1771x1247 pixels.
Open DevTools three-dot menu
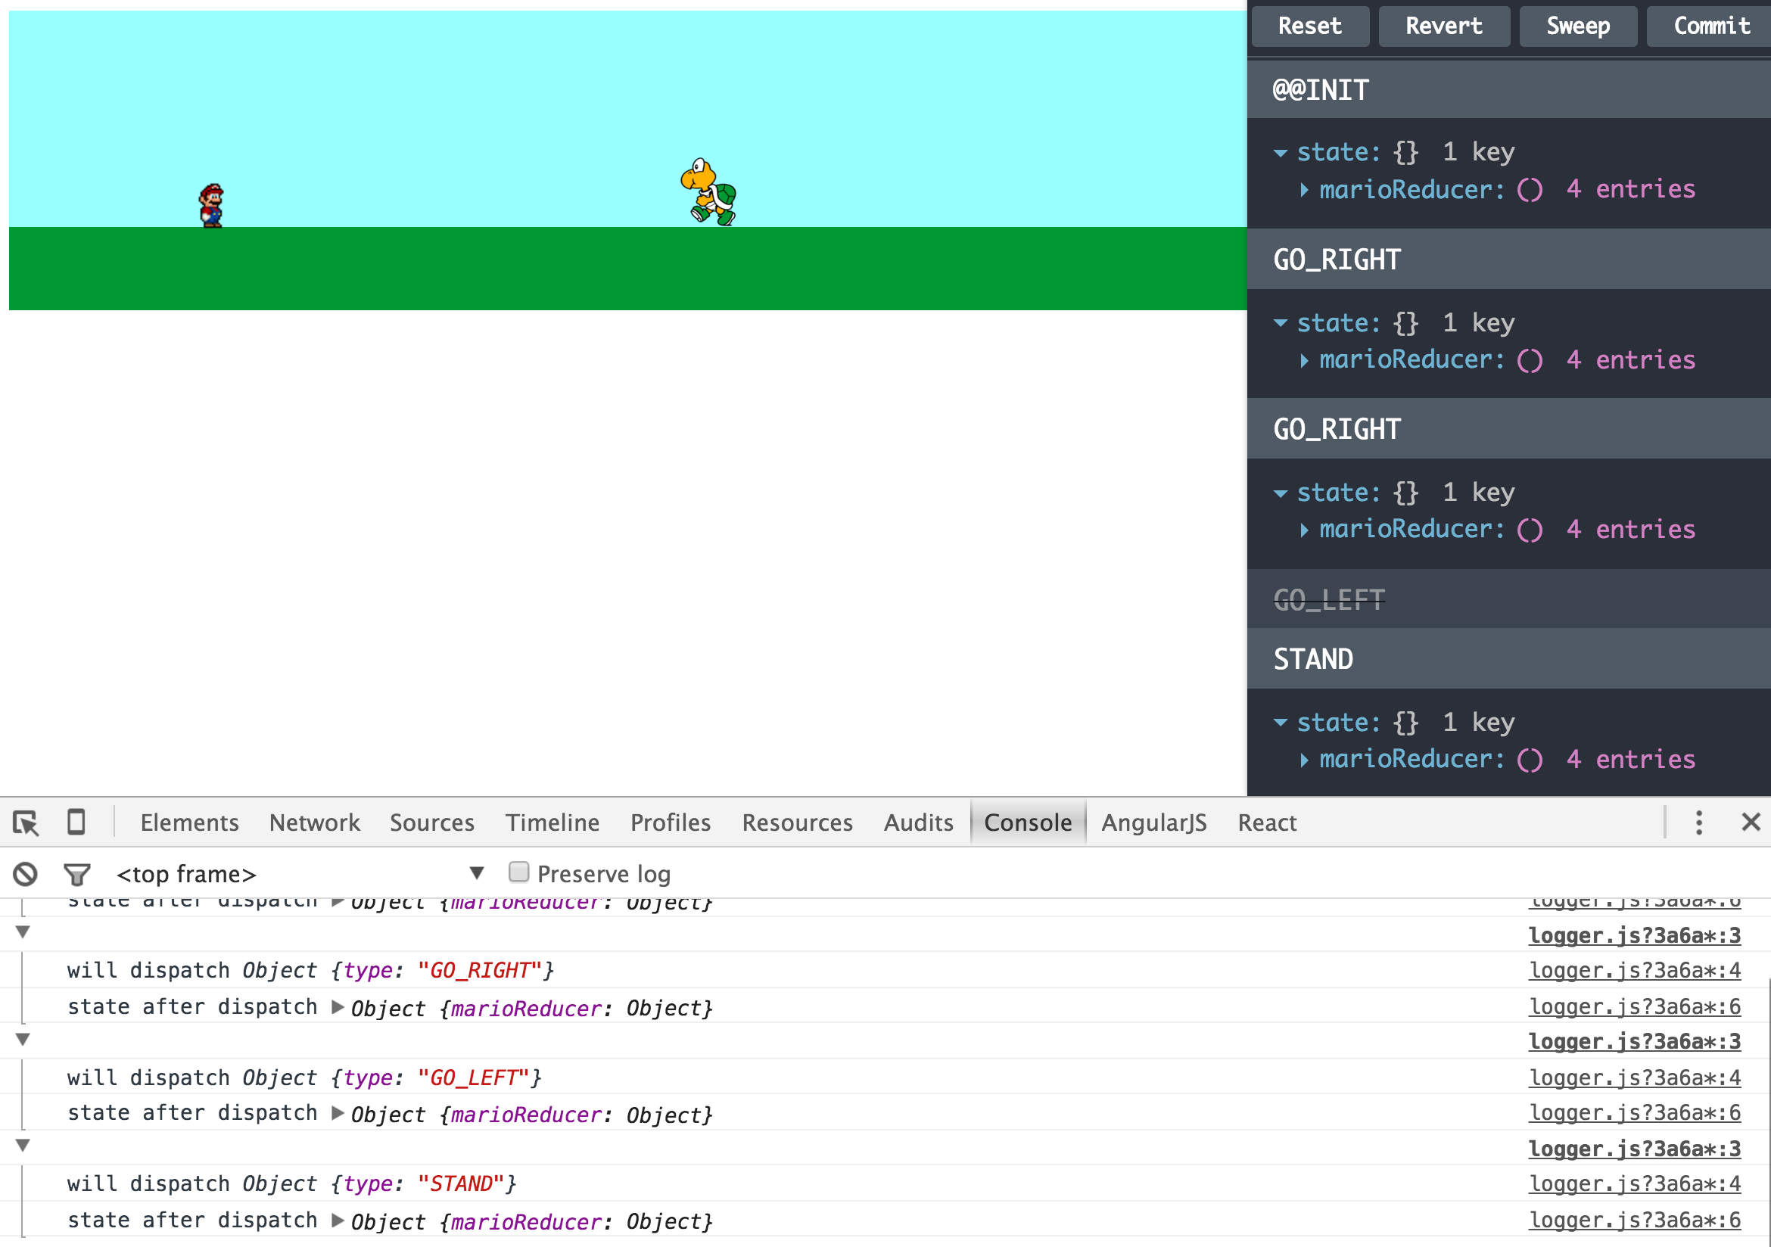[1698, 822]
